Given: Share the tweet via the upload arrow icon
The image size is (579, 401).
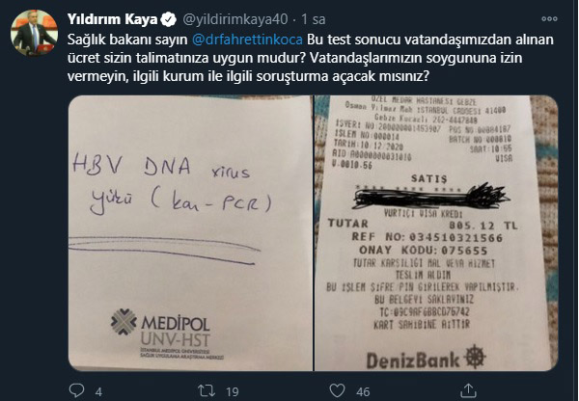Looking at the screenshot, I should pyautogui.click(x=467, y=390).
